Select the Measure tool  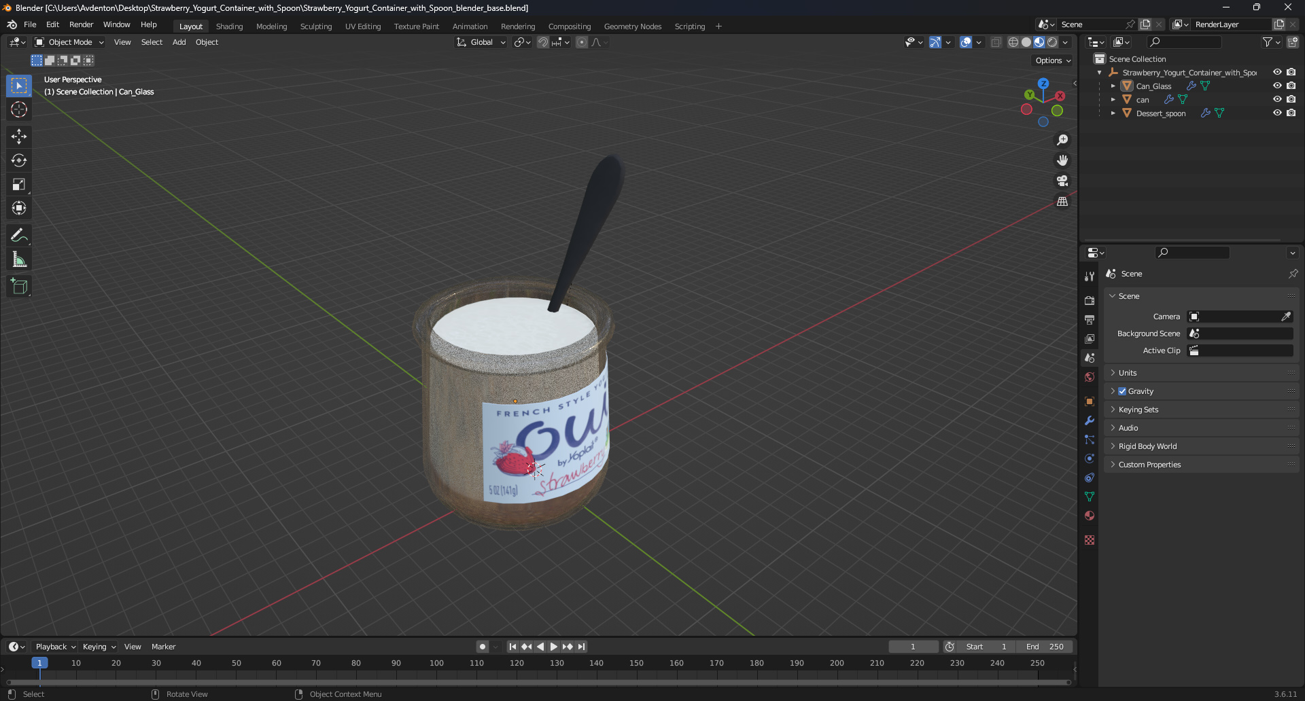coord(19,259)
